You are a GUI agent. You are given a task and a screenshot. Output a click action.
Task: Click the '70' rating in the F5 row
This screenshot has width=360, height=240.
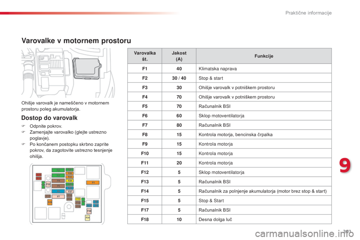click(x=179, y=106)
